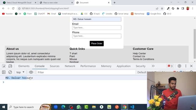Screen dimensions: 196x110
Task: Open the DevTools three-dot customize menu
Action: tap(186, 66)
